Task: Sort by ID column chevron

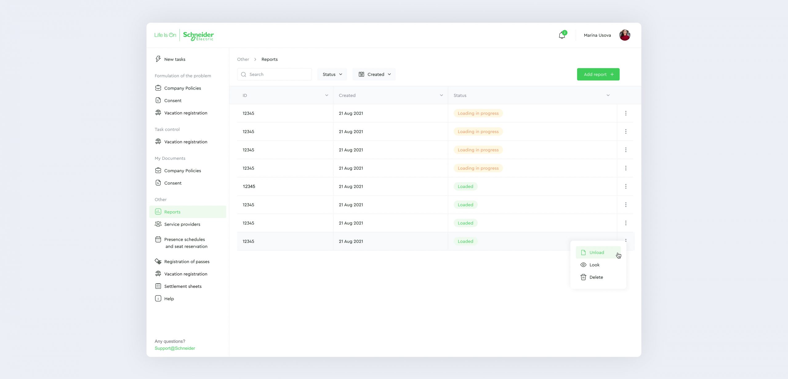Action: [327, 95]
